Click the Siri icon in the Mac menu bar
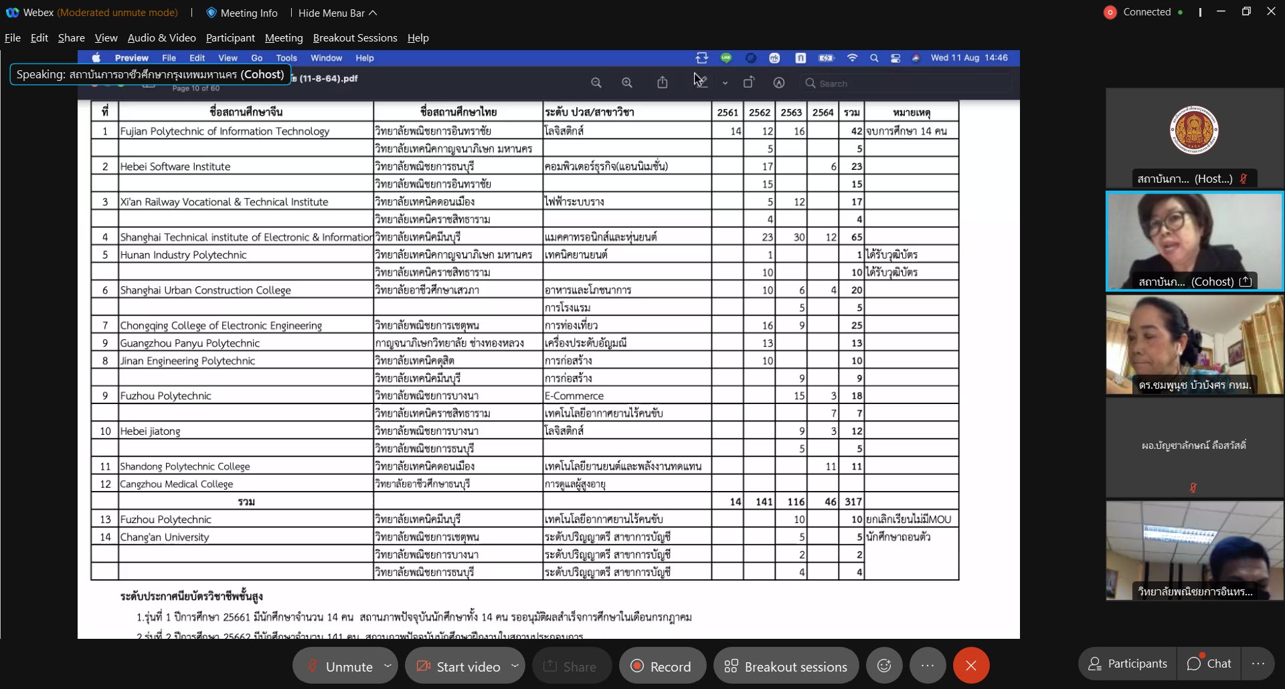This screenshot has height=689, width=1285. pyautogui.click(x=916, y=58)
